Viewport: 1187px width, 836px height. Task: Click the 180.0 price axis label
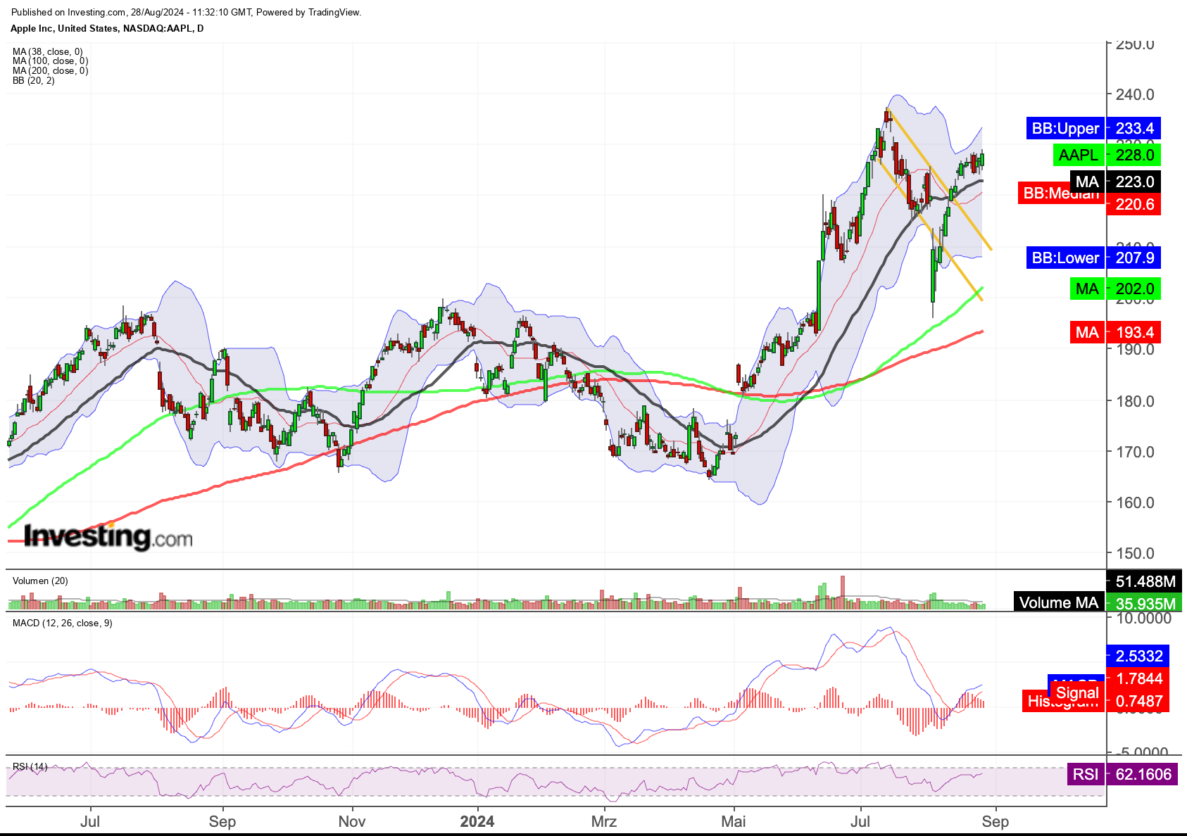tap(1135, 401)
